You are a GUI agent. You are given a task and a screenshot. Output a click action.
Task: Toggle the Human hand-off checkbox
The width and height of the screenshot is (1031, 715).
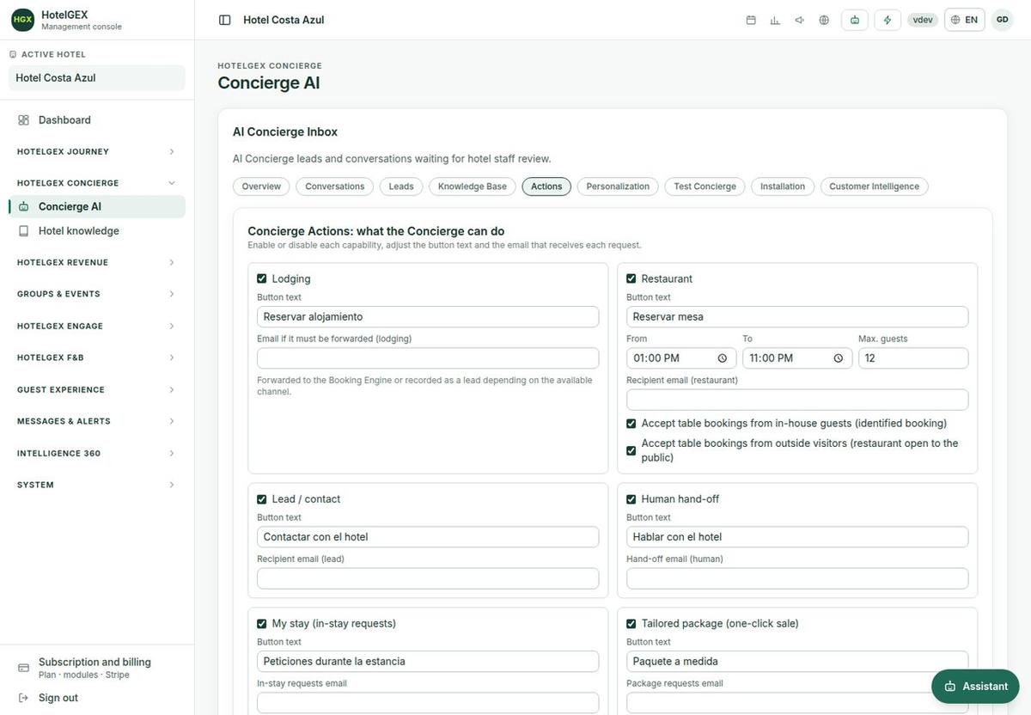631,499
